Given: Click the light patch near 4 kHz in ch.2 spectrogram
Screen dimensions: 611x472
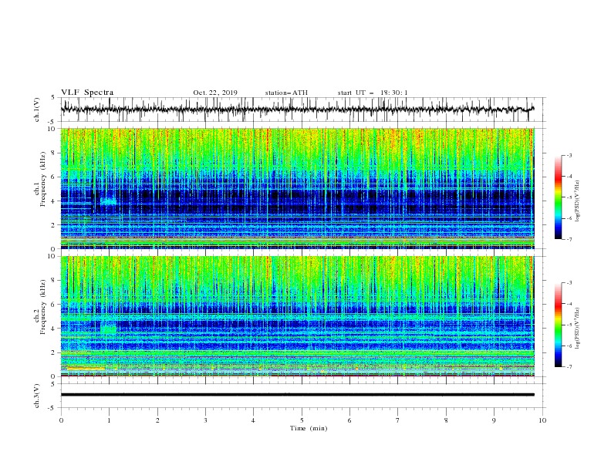Looking at the screenshot, I should pos(109,328).
